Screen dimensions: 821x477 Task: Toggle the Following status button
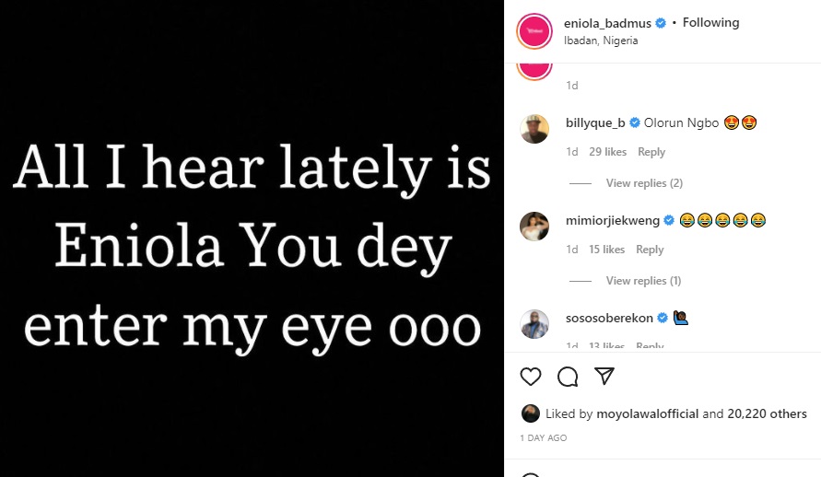tap(710, 23)
